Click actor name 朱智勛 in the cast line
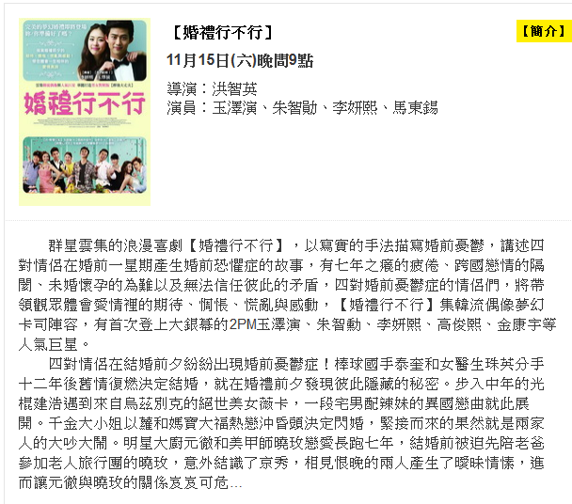 294,108
